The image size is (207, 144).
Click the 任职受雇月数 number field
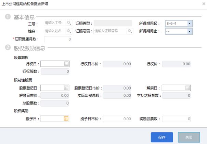click(57, 39)
